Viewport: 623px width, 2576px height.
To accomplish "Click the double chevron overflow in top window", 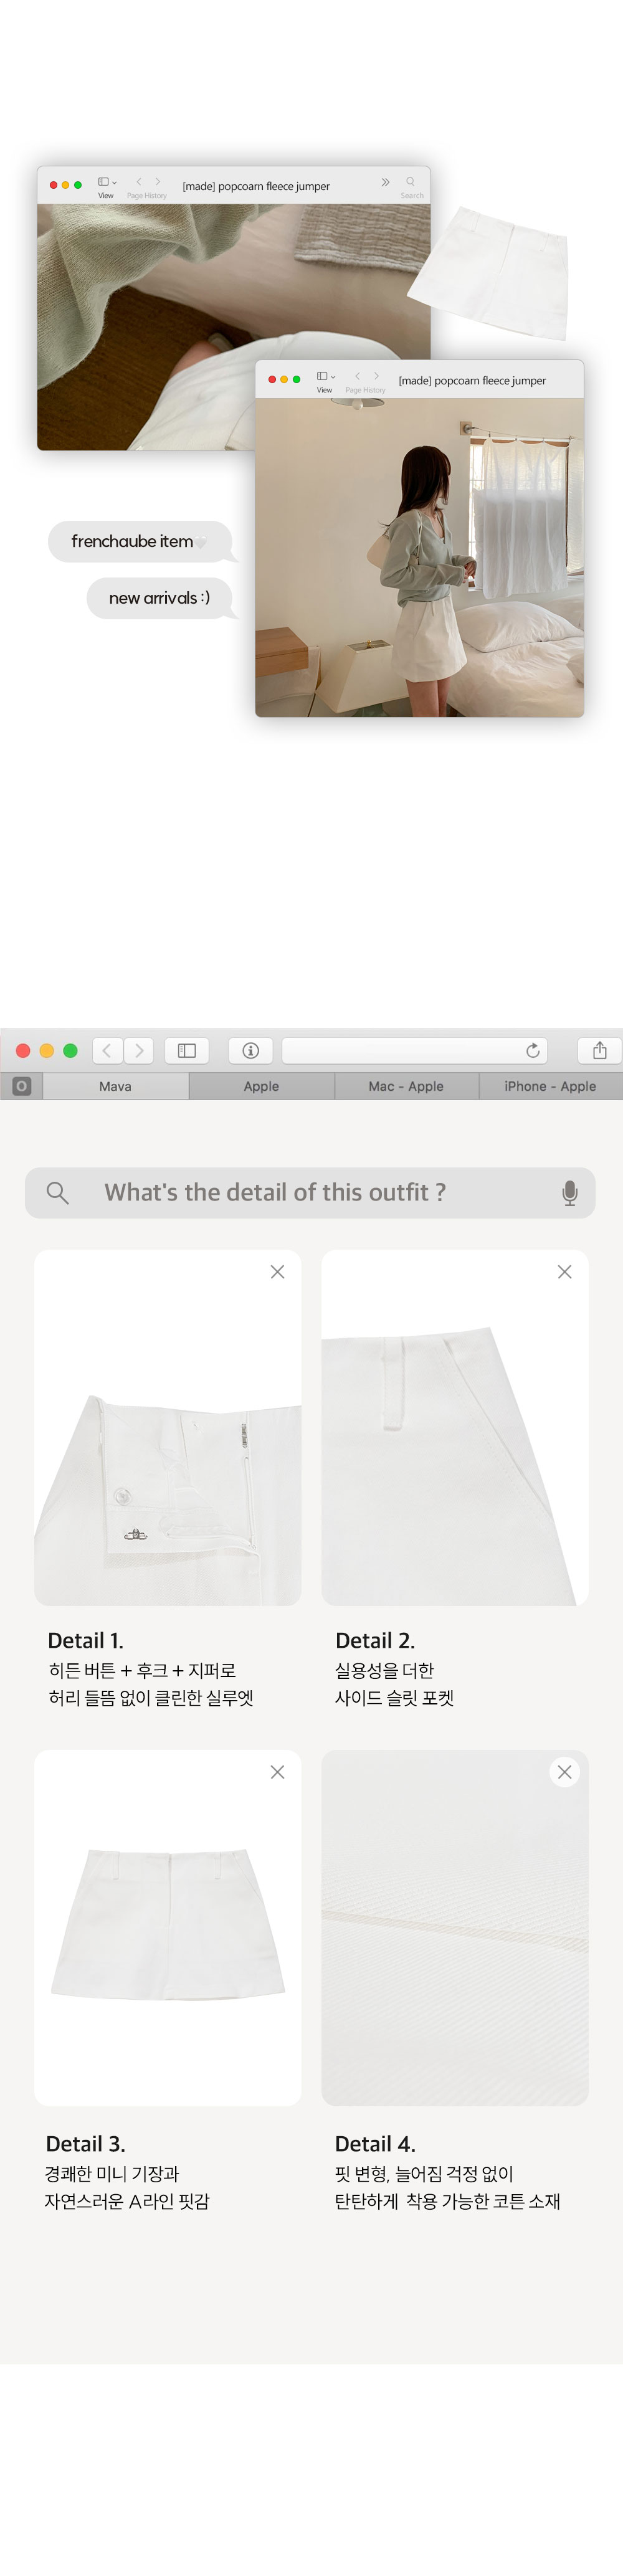I will point(385,182).
